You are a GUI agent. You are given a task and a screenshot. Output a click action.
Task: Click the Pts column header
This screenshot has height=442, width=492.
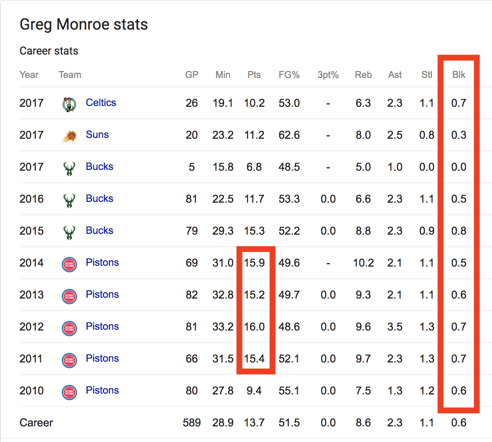pos(254,75)
